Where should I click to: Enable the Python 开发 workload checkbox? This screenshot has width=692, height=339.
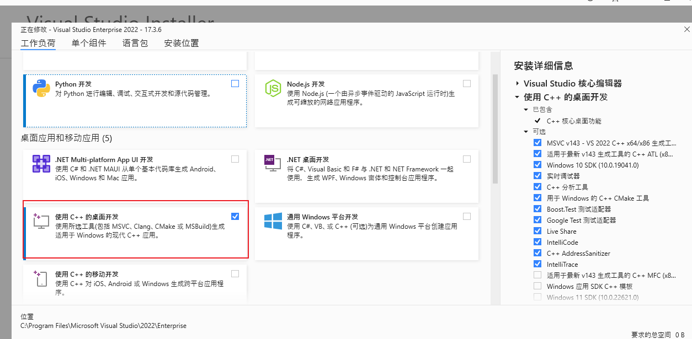[235, 84]
